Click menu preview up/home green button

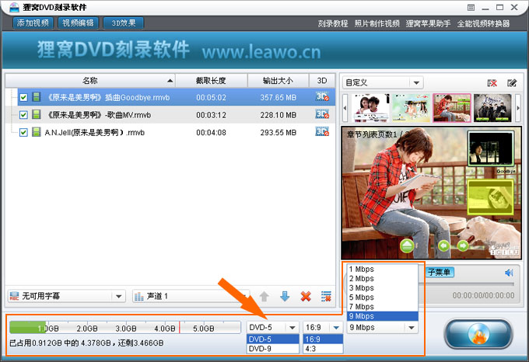click(407, 245)
